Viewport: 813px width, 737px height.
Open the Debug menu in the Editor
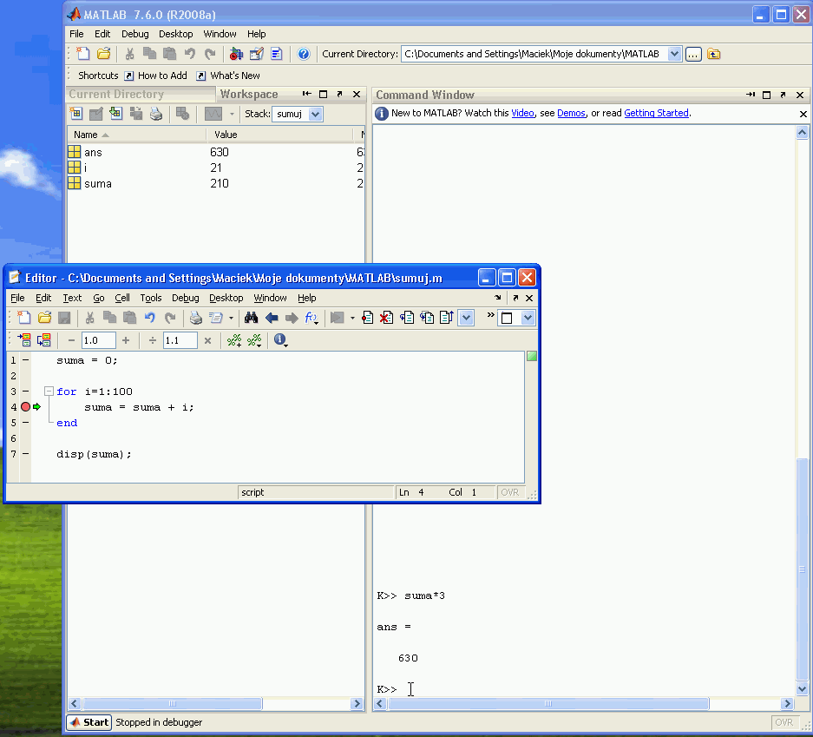click(x=185, y=298)
